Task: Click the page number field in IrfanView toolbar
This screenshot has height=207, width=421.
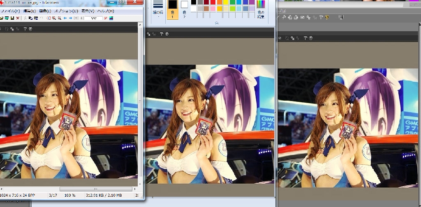Action: [93, 18]
